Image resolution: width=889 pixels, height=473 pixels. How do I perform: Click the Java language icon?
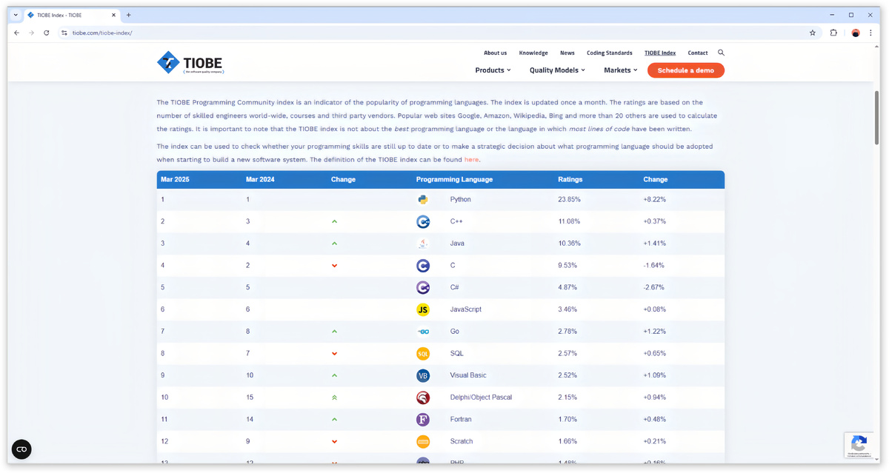tap(423, 244)
